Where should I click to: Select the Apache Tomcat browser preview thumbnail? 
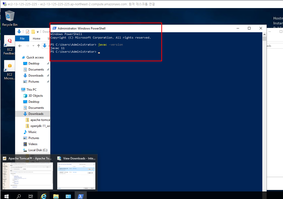tap(28, 176)
